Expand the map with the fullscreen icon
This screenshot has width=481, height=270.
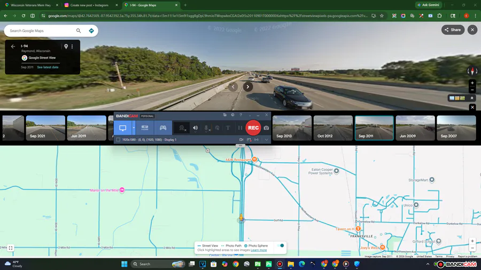click(11, 248)
